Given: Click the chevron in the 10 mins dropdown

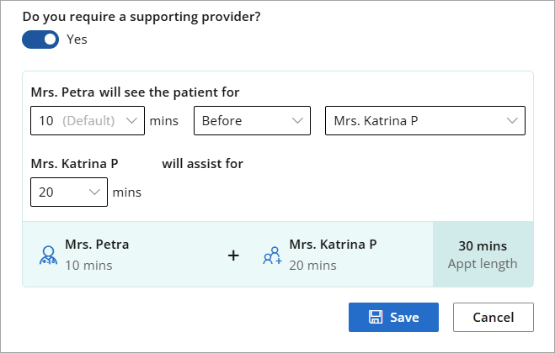Looking at the screenshot, I should tap(131, 121).
